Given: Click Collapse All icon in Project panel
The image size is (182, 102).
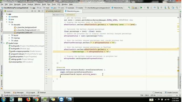Looking at the screenshot, I should (x=35, y=11).
